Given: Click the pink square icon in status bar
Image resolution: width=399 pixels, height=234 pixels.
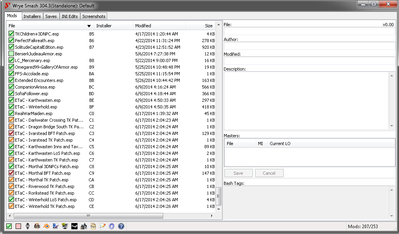Looking at the screenshot, I should pyautogui.click(x=18, y=226).
